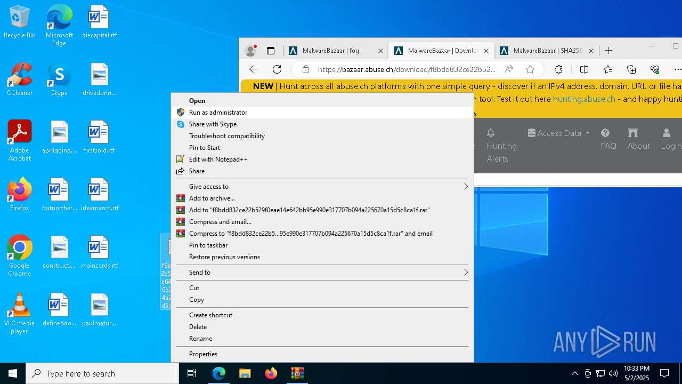Screen dimensions: 682x384
Task: Open Edge profile avatar icon
Action: pos(250,51)
